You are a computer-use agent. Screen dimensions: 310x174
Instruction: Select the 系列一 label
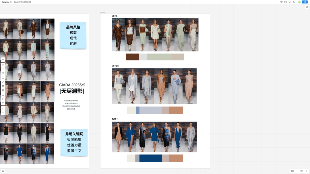click(115, 16)
